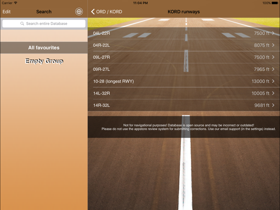Screen dimensions: 280x210
Task: Open runway 09L-27R chevron
Action: tap(273, 57)
